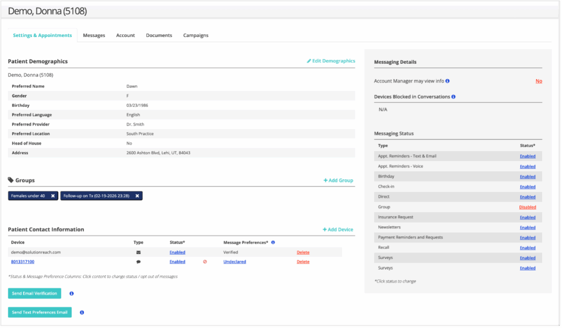
Task: Click the tag icon next to Groups heading
Action: click(x=10, y=180)
